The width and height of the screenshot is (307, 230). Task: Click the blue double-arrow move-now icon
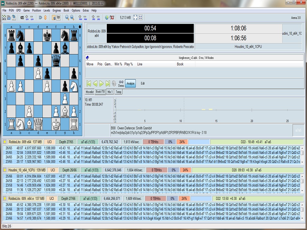pyautogui.click(x=40, y=18)
